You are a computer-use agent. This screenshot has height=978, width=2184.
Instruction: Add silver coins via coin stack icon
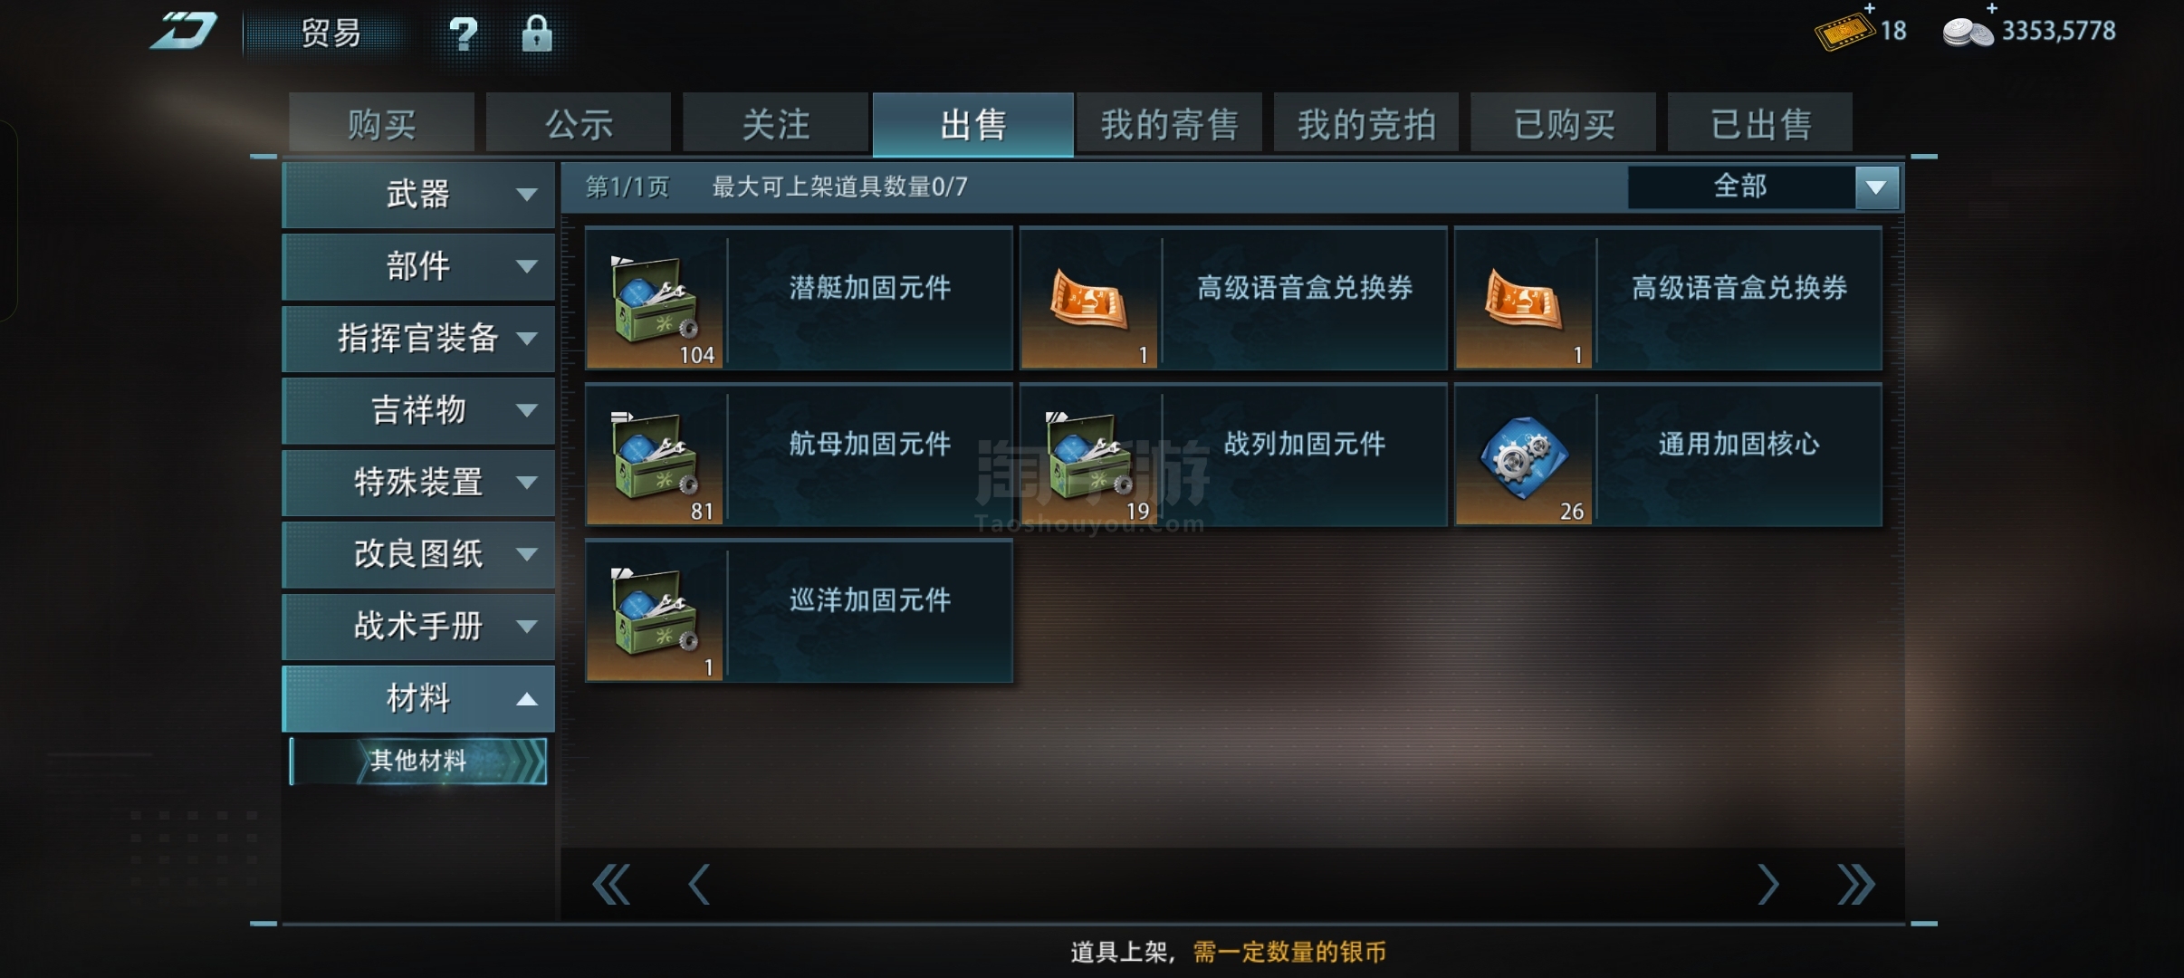tap(1968, 32)
